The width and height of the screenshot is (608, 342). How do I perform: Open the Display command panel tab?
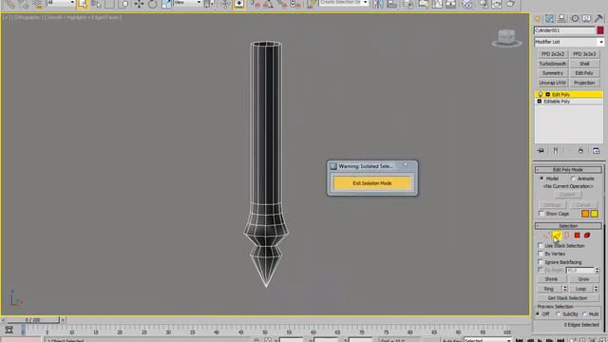pyautogui.click(x=587, y=19)
